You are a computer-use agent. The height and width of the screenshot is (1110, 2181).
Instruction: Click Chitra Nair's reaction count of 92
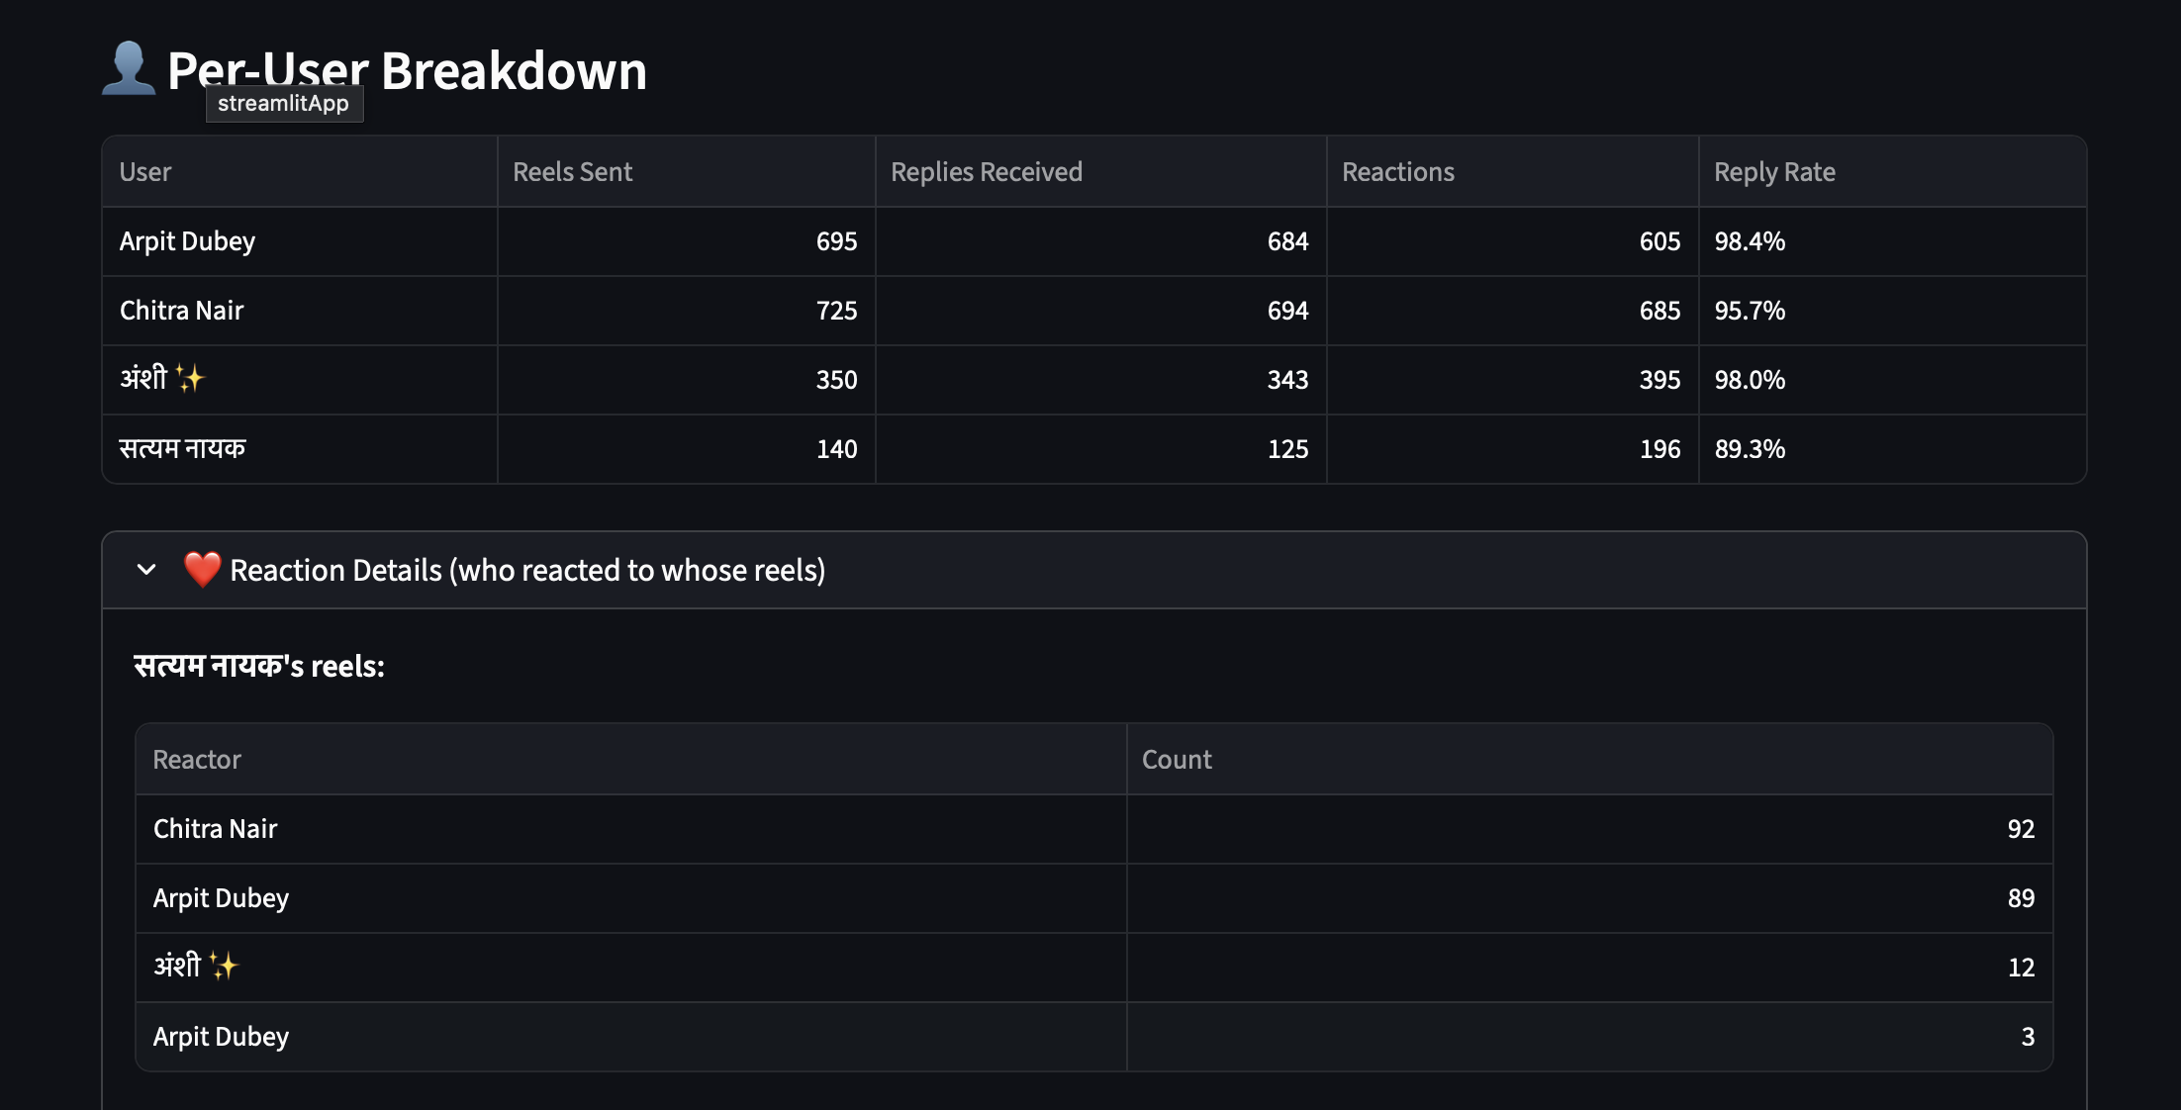click(x=2021, y=829)
